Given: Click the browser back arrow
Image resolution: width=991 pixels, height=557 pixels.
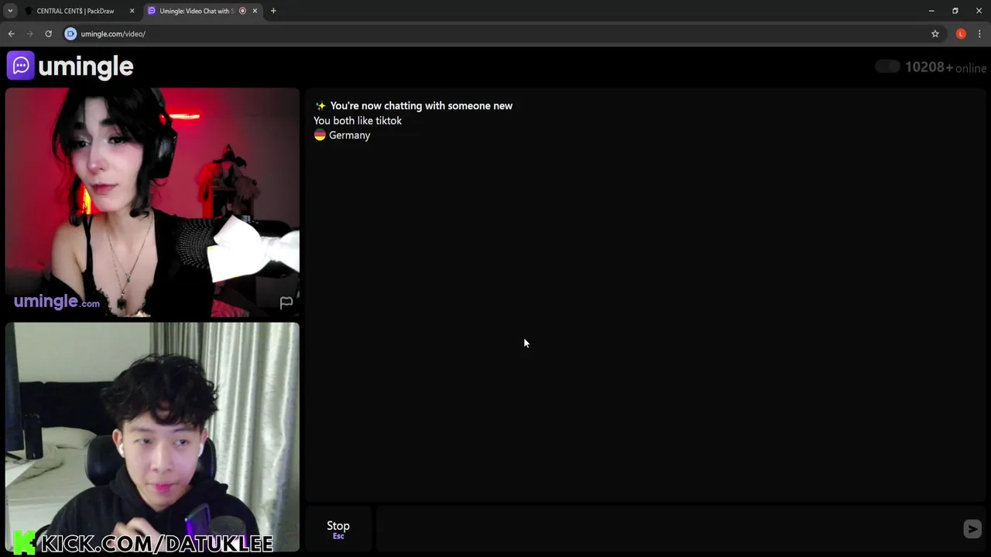Looking at the screenshot, I should [12, 34].
